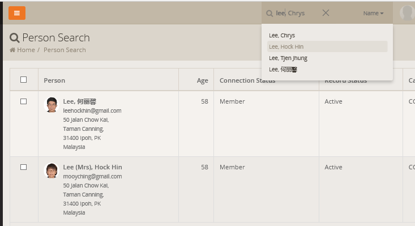This screenshot has width=415, height=226.
Task: Open the user avatar in the top corner
Action: click(x=407, y=12)
